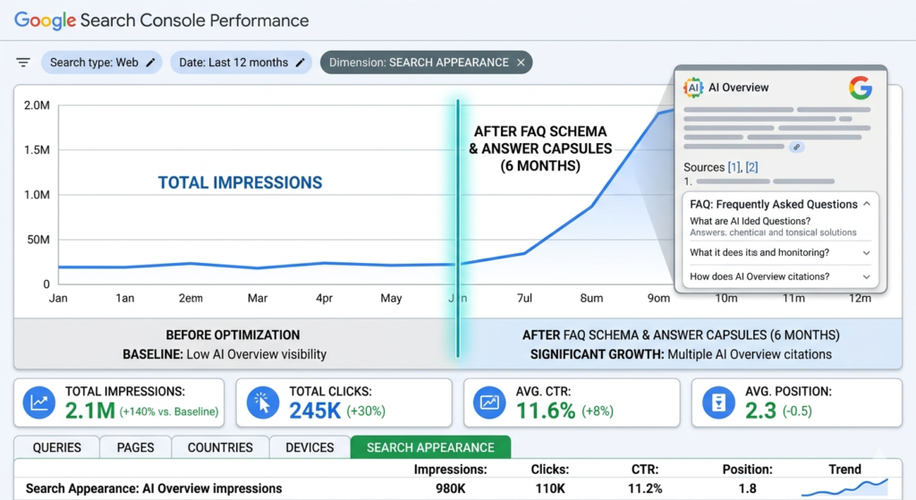916x500 pixels.
Task: Switch to the Pages tab
Action: (x=136, y=447)
